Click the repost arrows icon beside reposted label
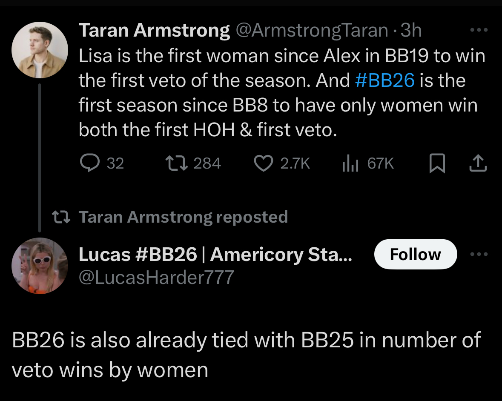 click(61, 217)
